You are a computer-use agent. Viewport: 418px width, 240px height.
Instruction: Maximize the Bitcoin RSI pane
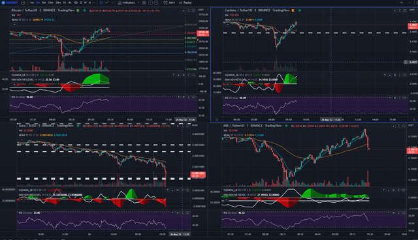[x=193, y=97]
